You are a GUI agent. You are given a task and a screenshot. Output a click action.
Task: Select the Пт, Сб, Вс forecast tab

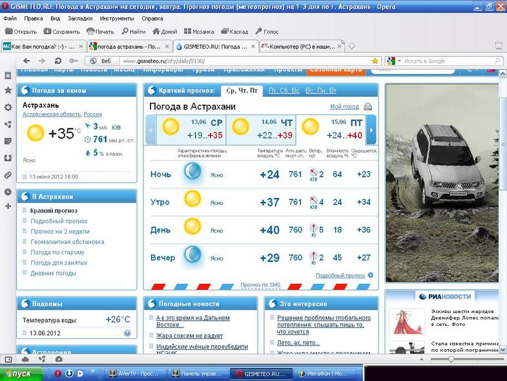(x=284, y=91)
